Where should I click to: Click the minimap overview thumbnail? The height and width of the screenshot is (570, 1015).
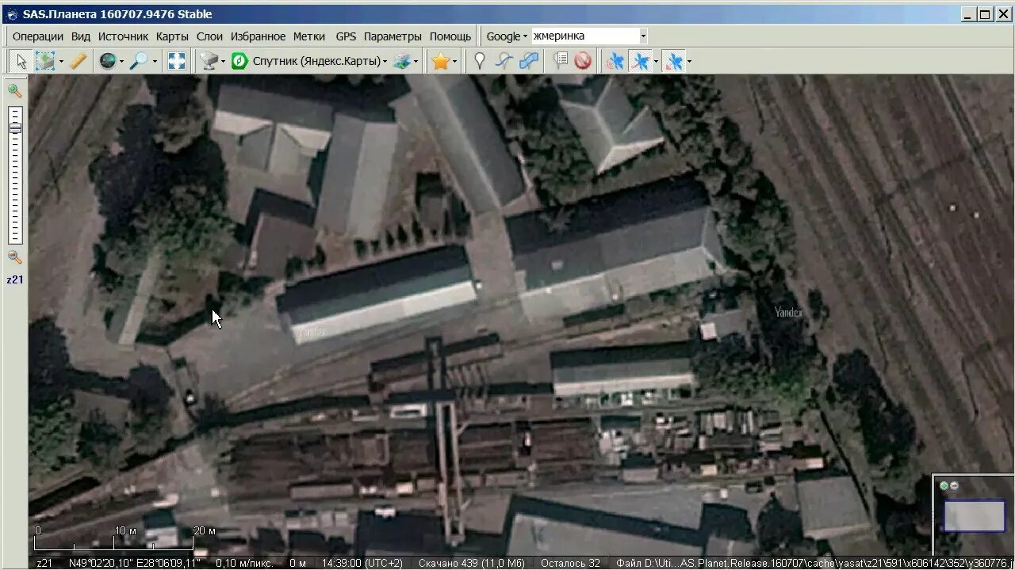(975, 516)
